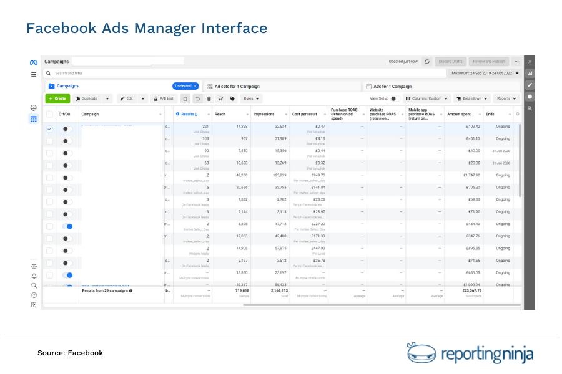Select the pencil edit icon in right sidebar
The image size is (562, 374).
[530, 85]
